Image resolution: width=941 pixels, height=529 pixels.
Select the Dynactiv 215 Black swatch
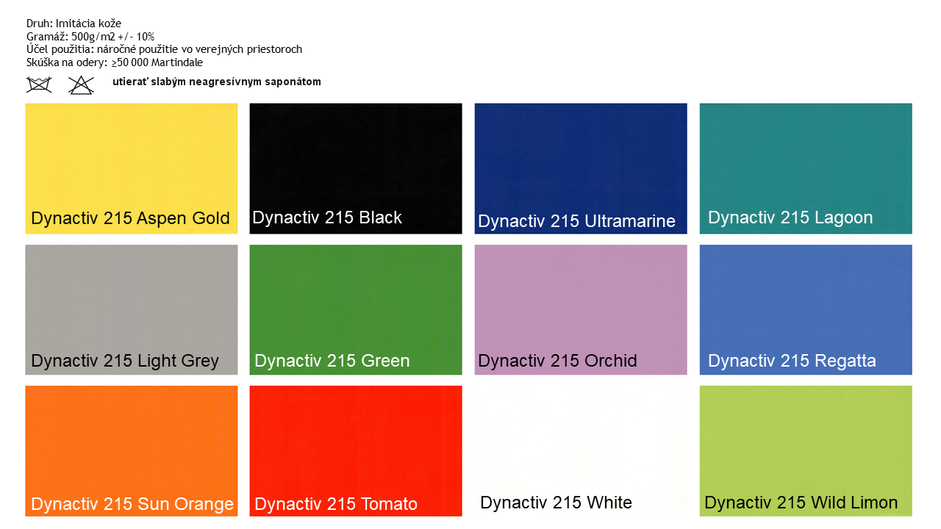(x=356, y=168)
